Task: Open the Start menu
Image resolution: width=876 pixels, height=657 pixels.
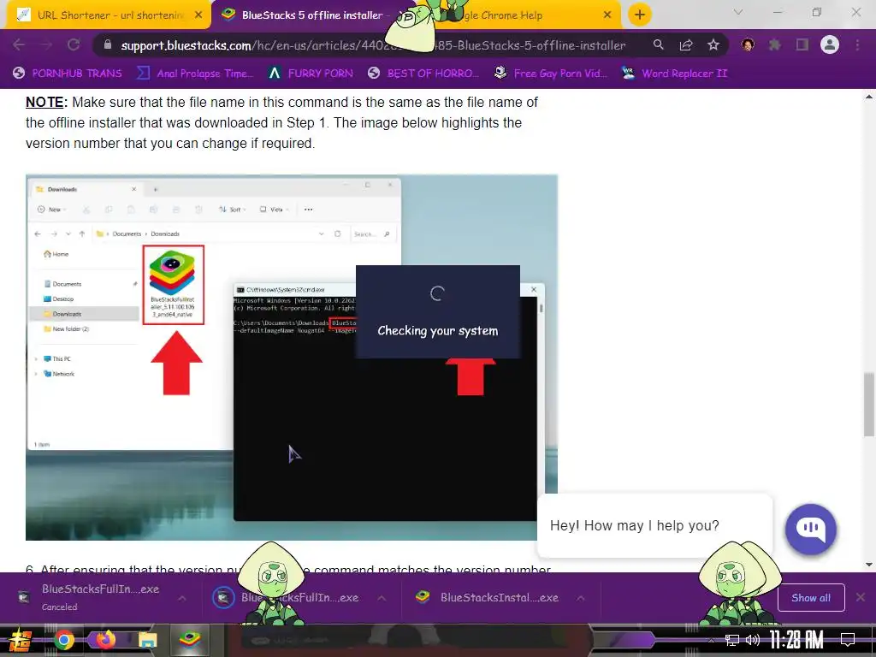Action: 19,640
